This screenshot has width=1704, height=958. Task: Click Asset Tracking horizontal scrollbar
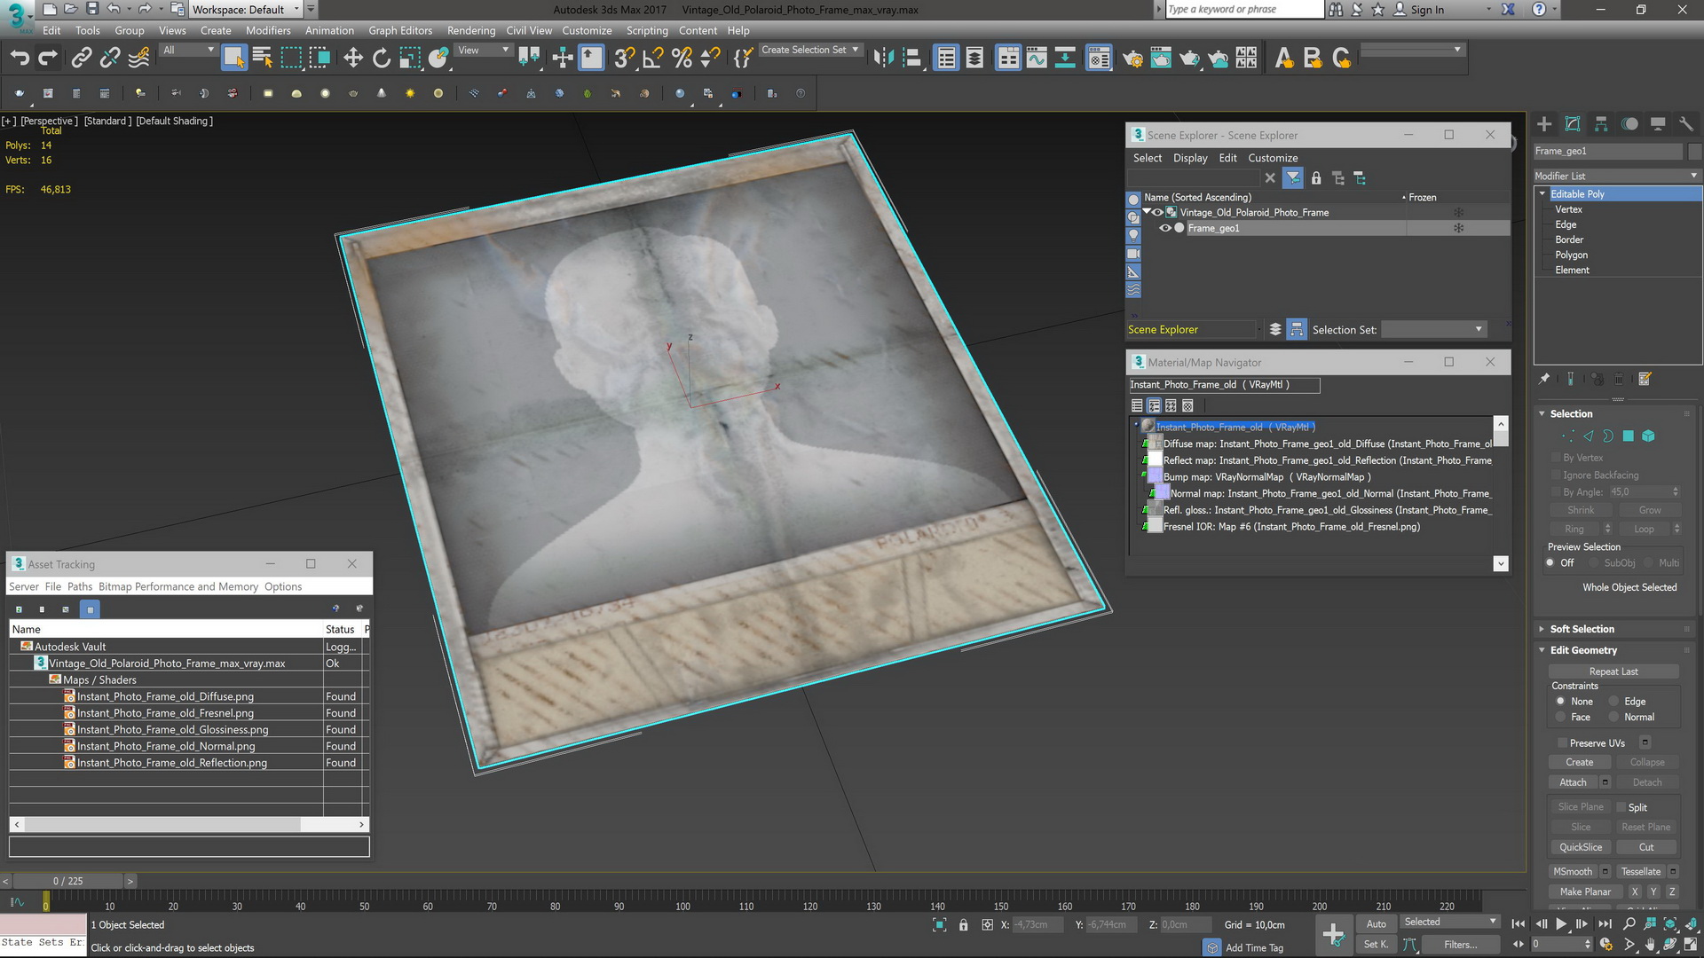point(189,824)
